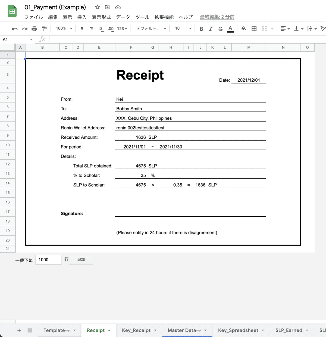Image resolution: width=326 pixels, height=337 pixels.
Task: Open vertical align dropdown
Action: [x=299, y=28]
